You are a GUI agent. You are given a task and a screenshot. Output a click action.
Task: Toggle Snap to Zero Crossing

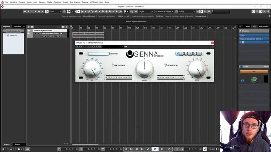[x=132, y=11]
